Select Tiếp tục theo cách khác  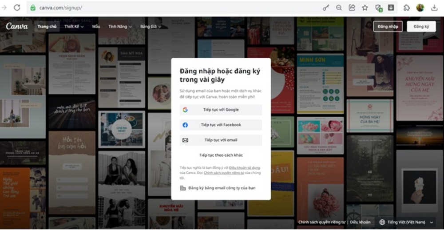221,155
